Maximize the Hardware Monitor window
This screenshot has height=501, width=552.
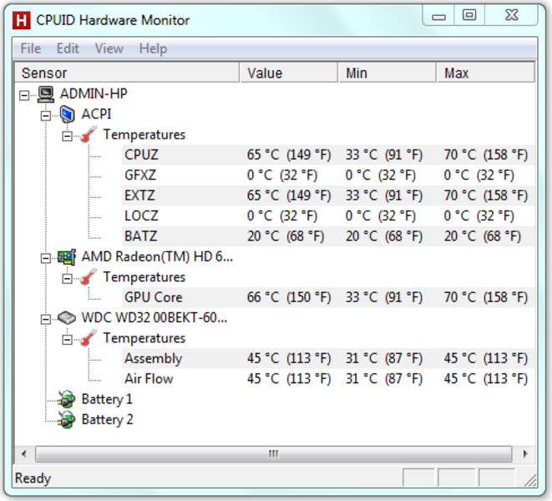click(469, 16)
